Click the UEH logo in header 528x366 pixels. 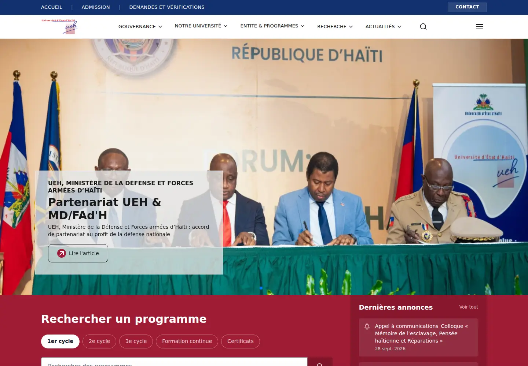click(59, 27)
